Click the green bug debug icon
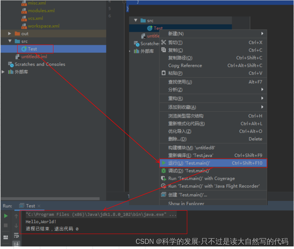 coord(163,171)
